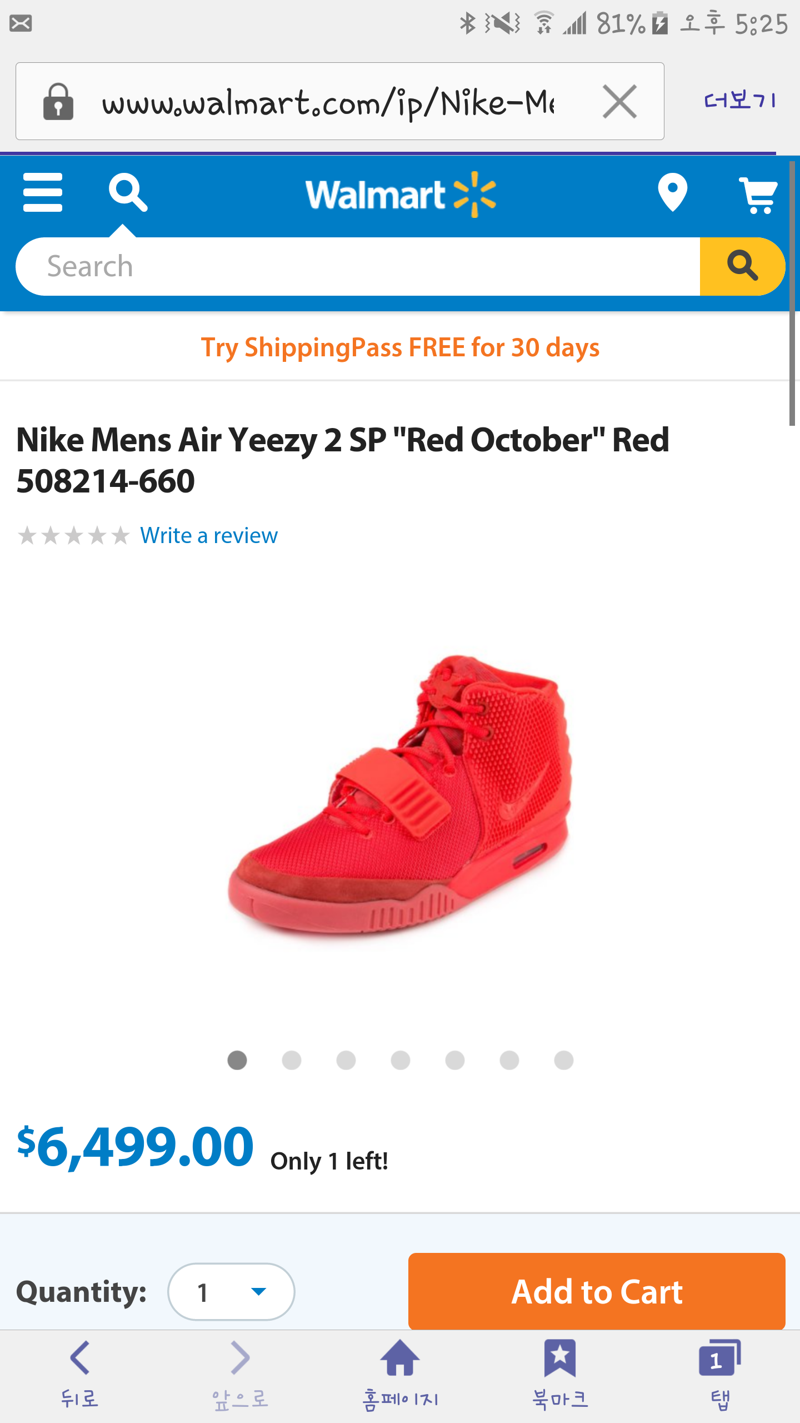Expand the Quantity dropdown
Viewport: 800px width, 1423px height.
click(x=231, y=1292)
